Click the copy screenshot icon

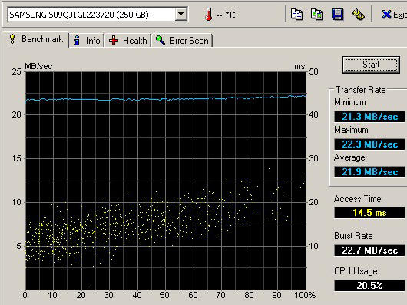[x=316, y=15]
